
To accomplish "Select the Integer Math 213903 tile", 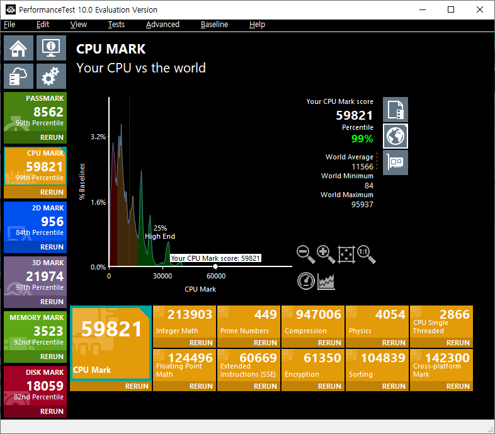I will tap(185, 321).
